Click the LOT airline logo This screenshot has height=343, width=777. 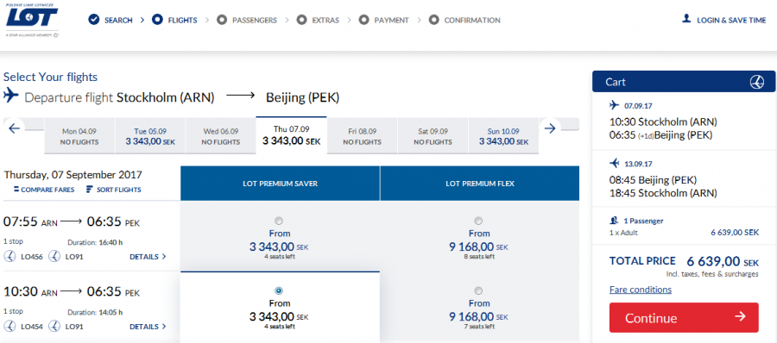pos(32,21)
